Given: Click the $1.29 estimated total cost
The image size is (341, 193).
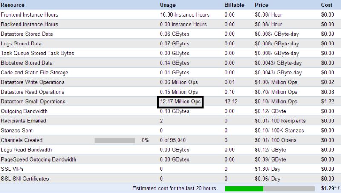Looking at the screenshot, I should point(329,188).
